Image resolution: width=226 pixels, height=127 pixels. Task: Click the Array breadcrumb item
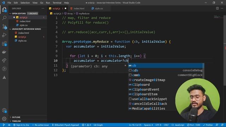tap(69, 13)
